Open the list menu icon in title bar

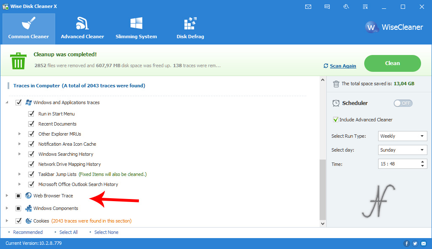pos(365,7)
